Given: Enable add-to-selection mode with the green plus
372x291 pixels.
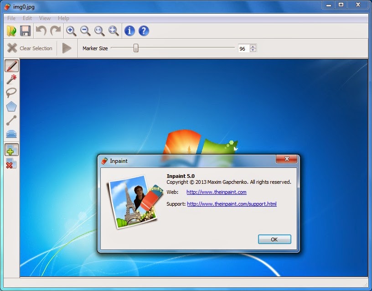Looking at the screenshot, I should pos(12,150).
